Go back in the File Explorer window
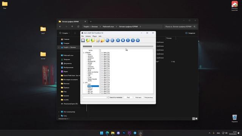The height and width of the screenshot is (136, 242). pyautogui.click(x=60, y=26)
